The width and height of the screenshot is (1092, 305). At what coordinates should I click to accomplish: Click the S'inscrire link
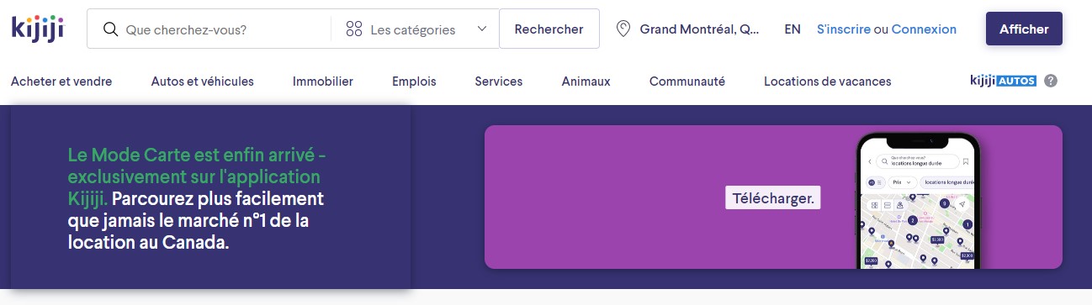pos(843,29)
